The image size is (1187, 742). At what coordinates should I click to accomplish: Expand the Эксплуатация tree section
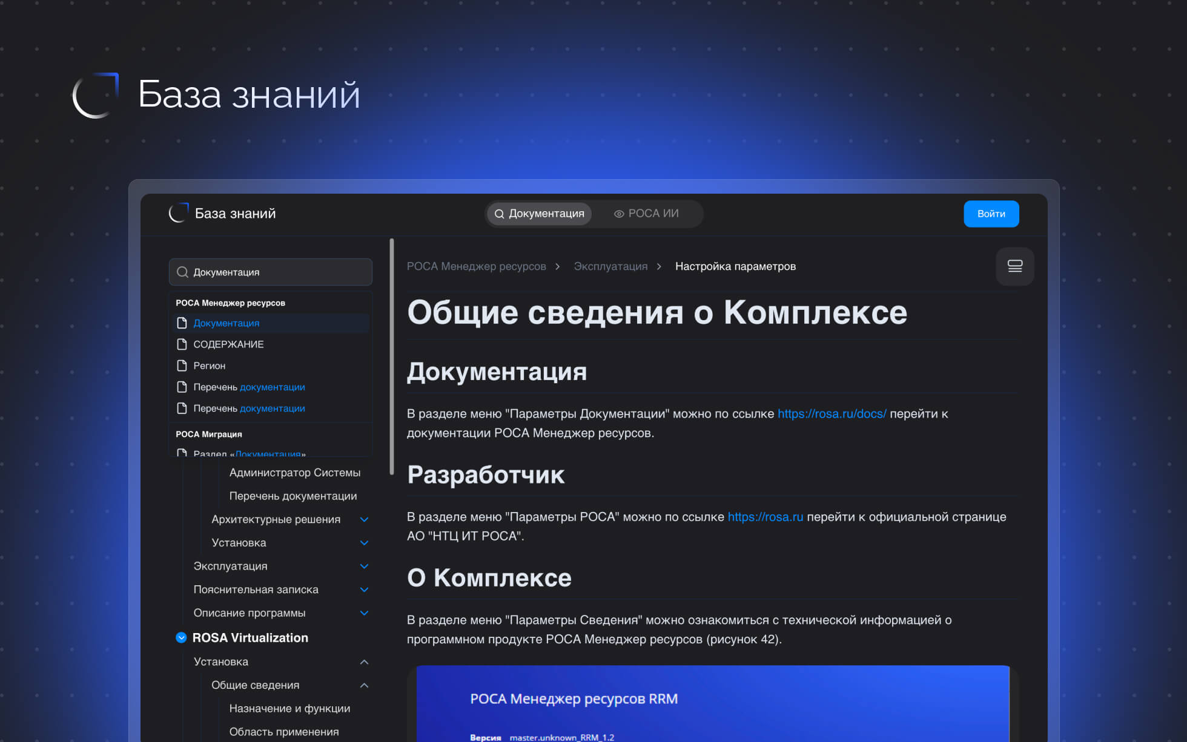(364, 566)
